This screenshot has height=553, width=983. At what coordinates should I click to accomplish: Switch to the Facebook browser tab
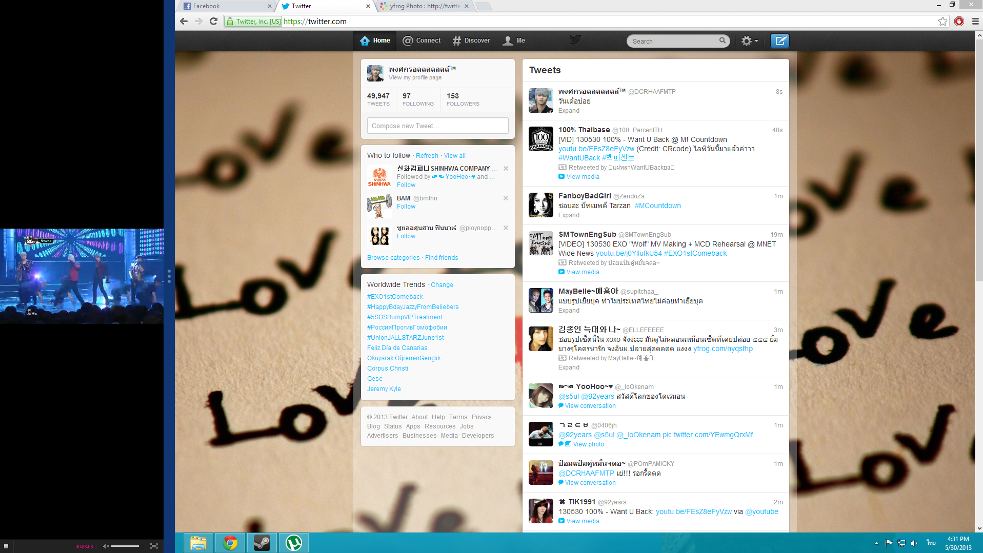pyautogui.click(x=226, y=6)
